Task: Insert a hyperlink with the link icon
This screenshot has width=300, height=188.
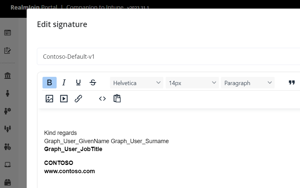Action: [x=78, y=99]
